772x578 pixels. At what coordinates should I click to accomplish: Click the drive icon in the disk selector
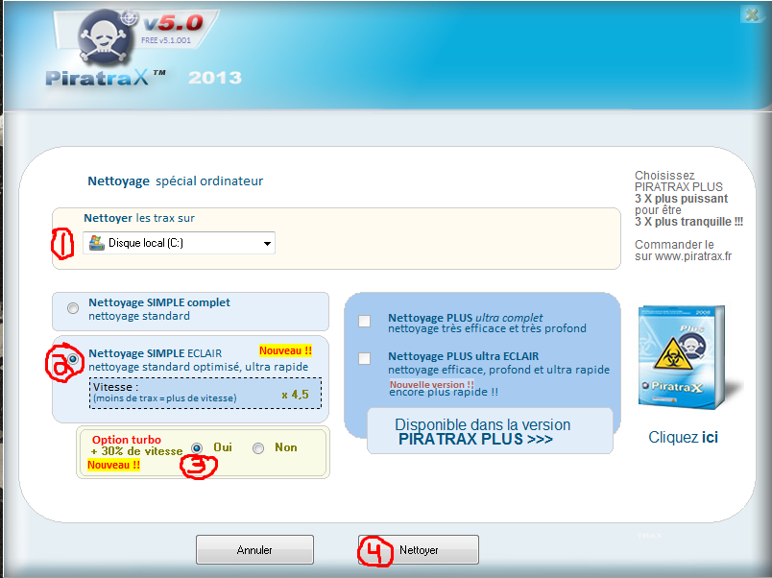96,243
